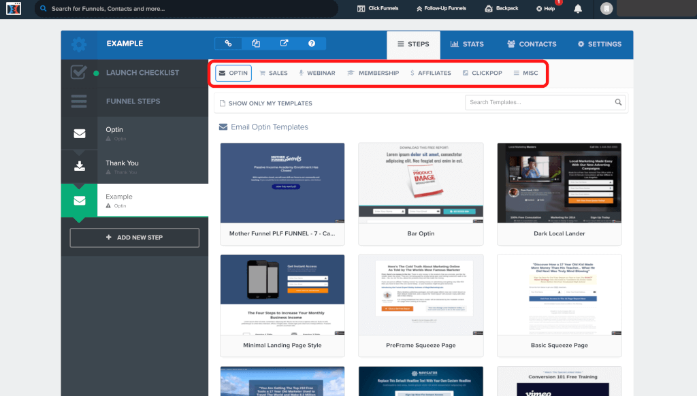This screenshot has width=697, height=396.
Task: Click the ClickFunnels logo icon
Action: pyautogui.click(x=14, y=9)
